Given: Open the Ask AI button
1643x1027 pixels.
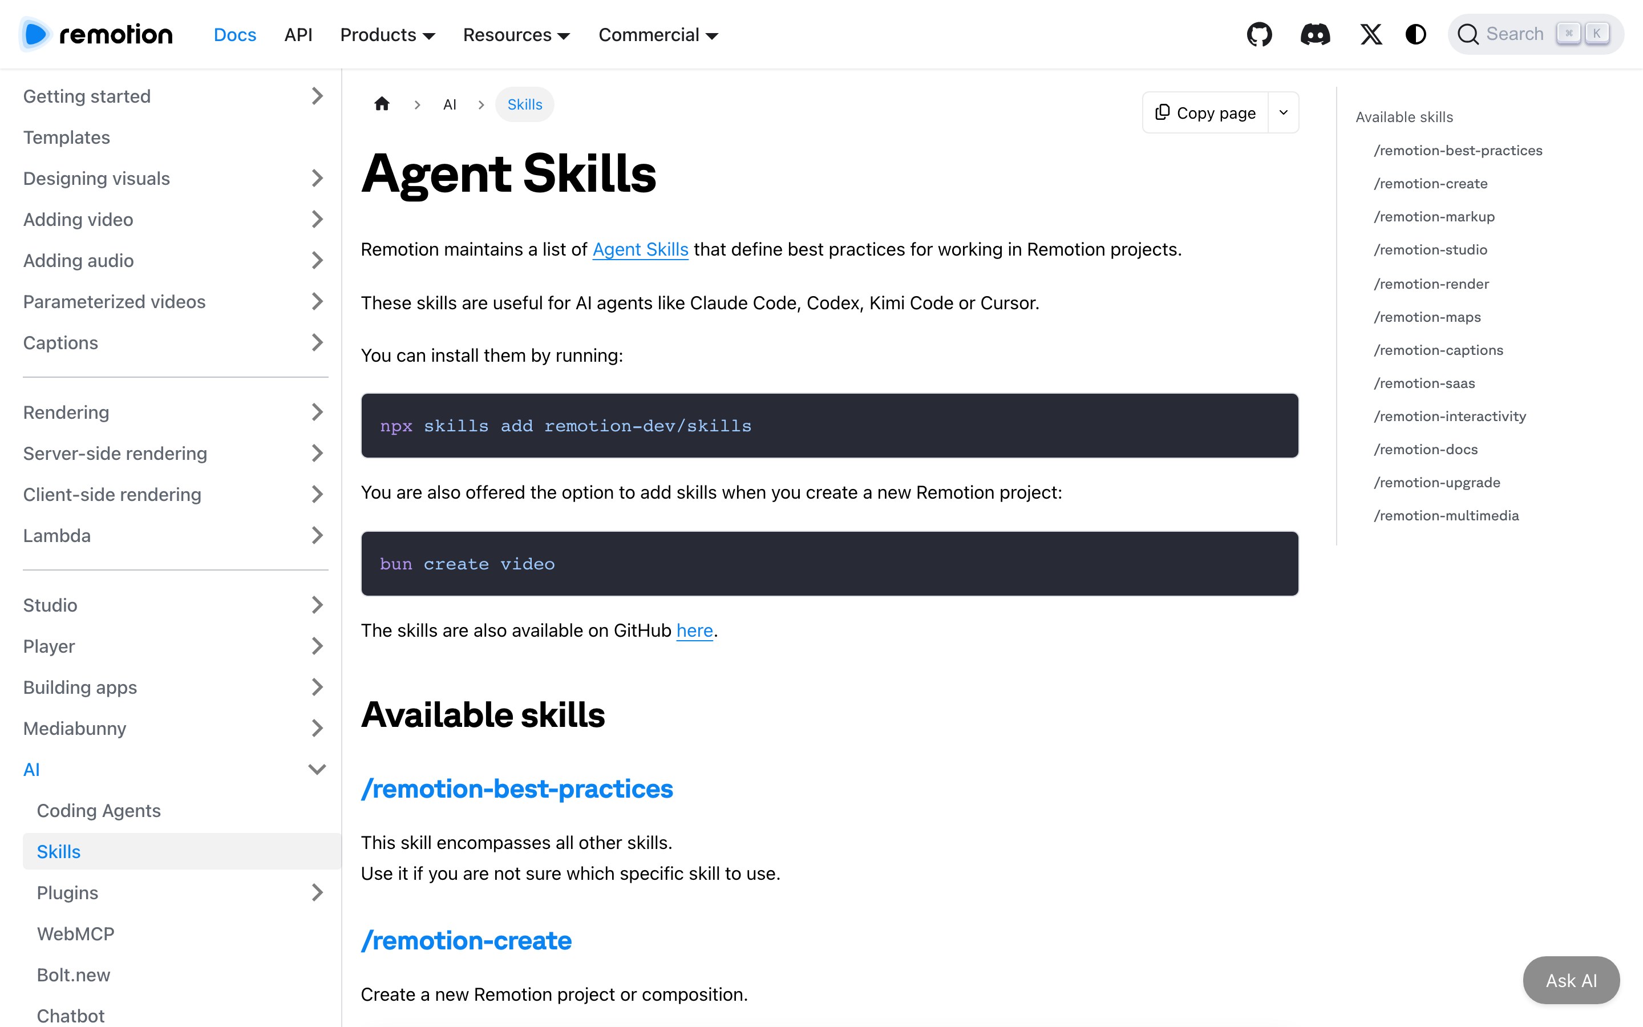Looking at the screenshot, I should pos(1571,980).
